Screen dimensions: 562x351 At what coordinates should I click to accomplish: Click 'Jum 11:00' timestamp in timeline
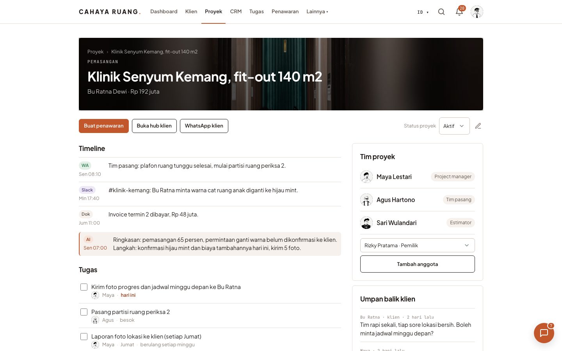pyautogui.click(x=89, y=223)
